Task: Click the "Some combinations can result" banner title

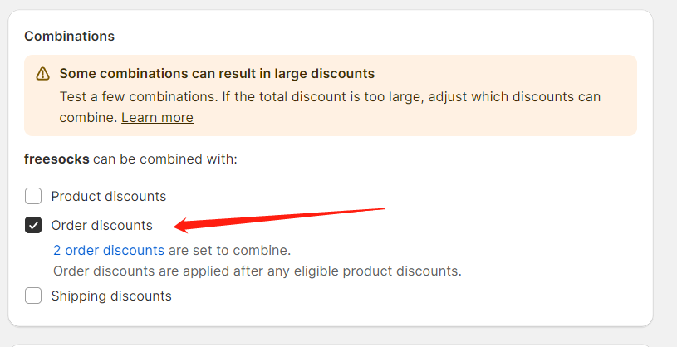Action: [217, 73]
